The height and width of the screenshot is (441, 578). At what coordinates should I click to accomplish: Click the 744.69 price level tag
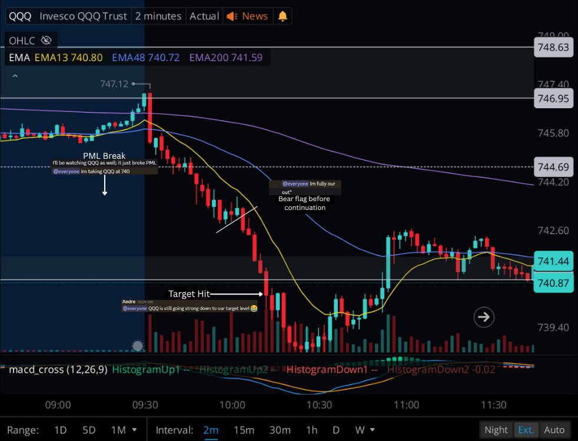553,167
